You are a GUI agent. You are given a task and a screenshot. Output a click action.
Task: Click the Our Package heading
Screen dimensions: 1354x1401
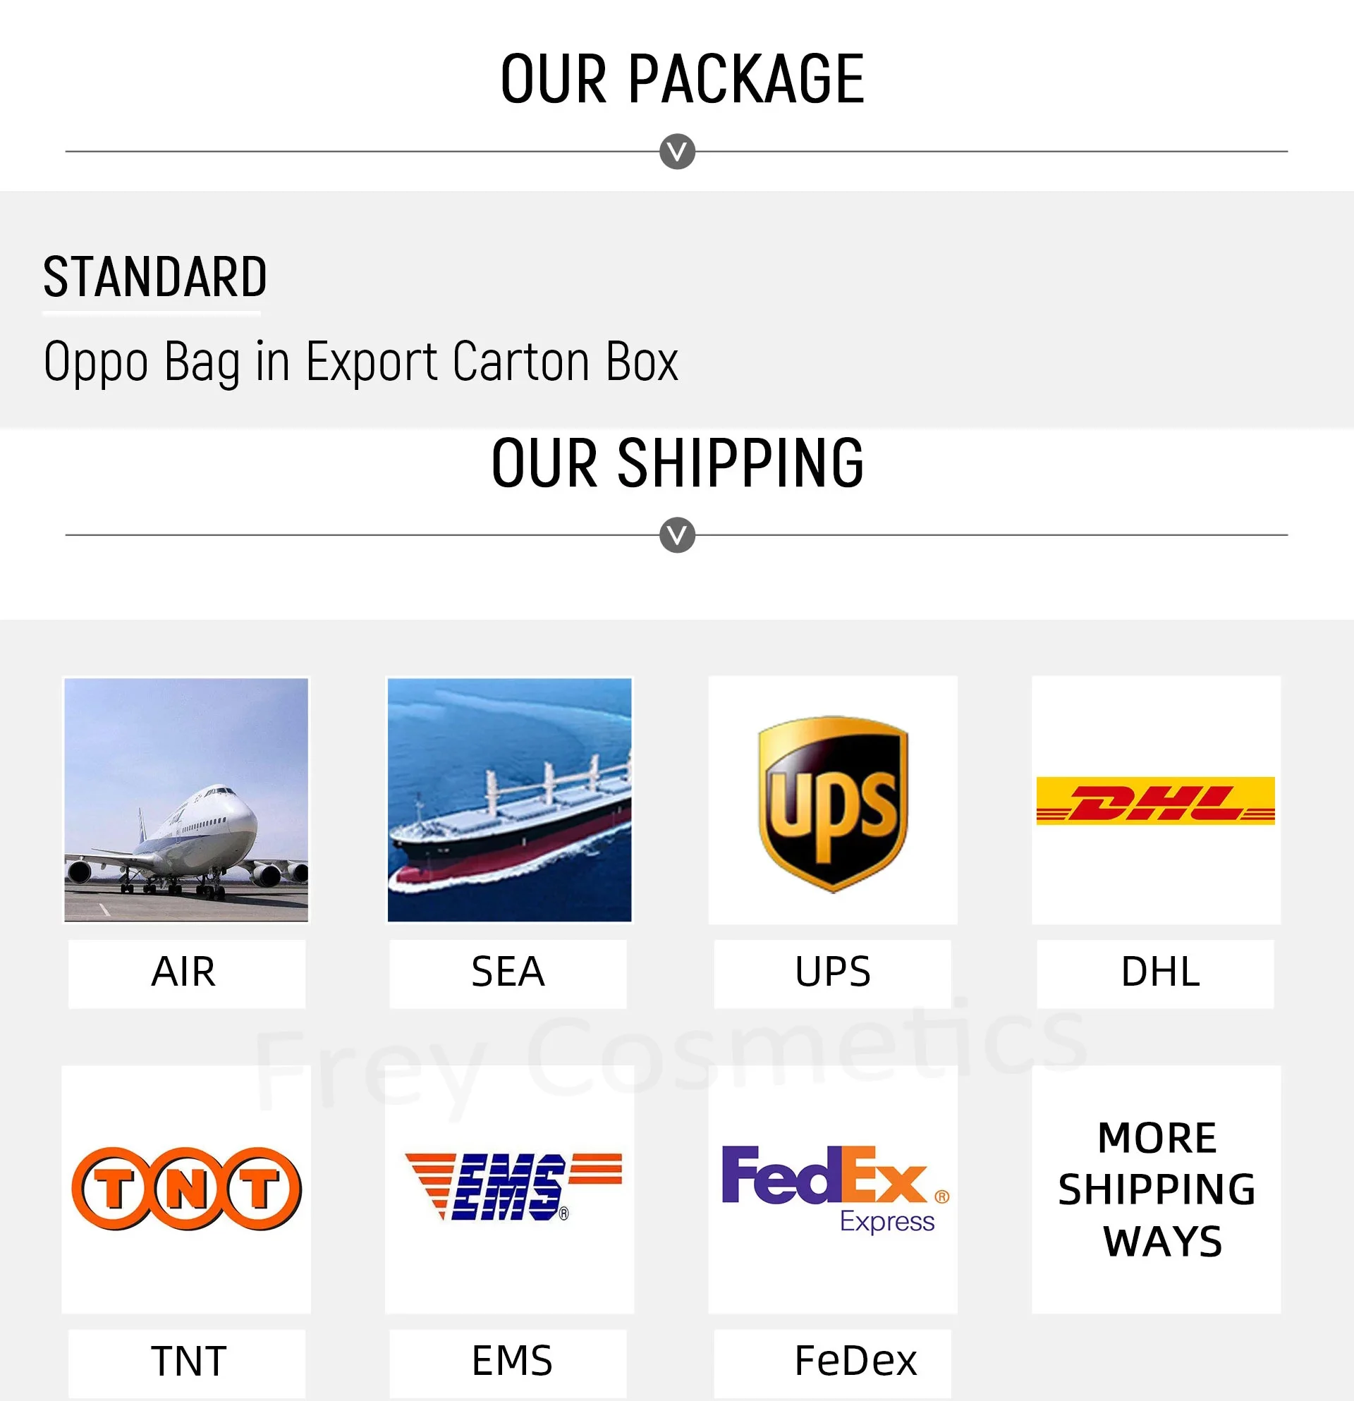click(682, 79)
